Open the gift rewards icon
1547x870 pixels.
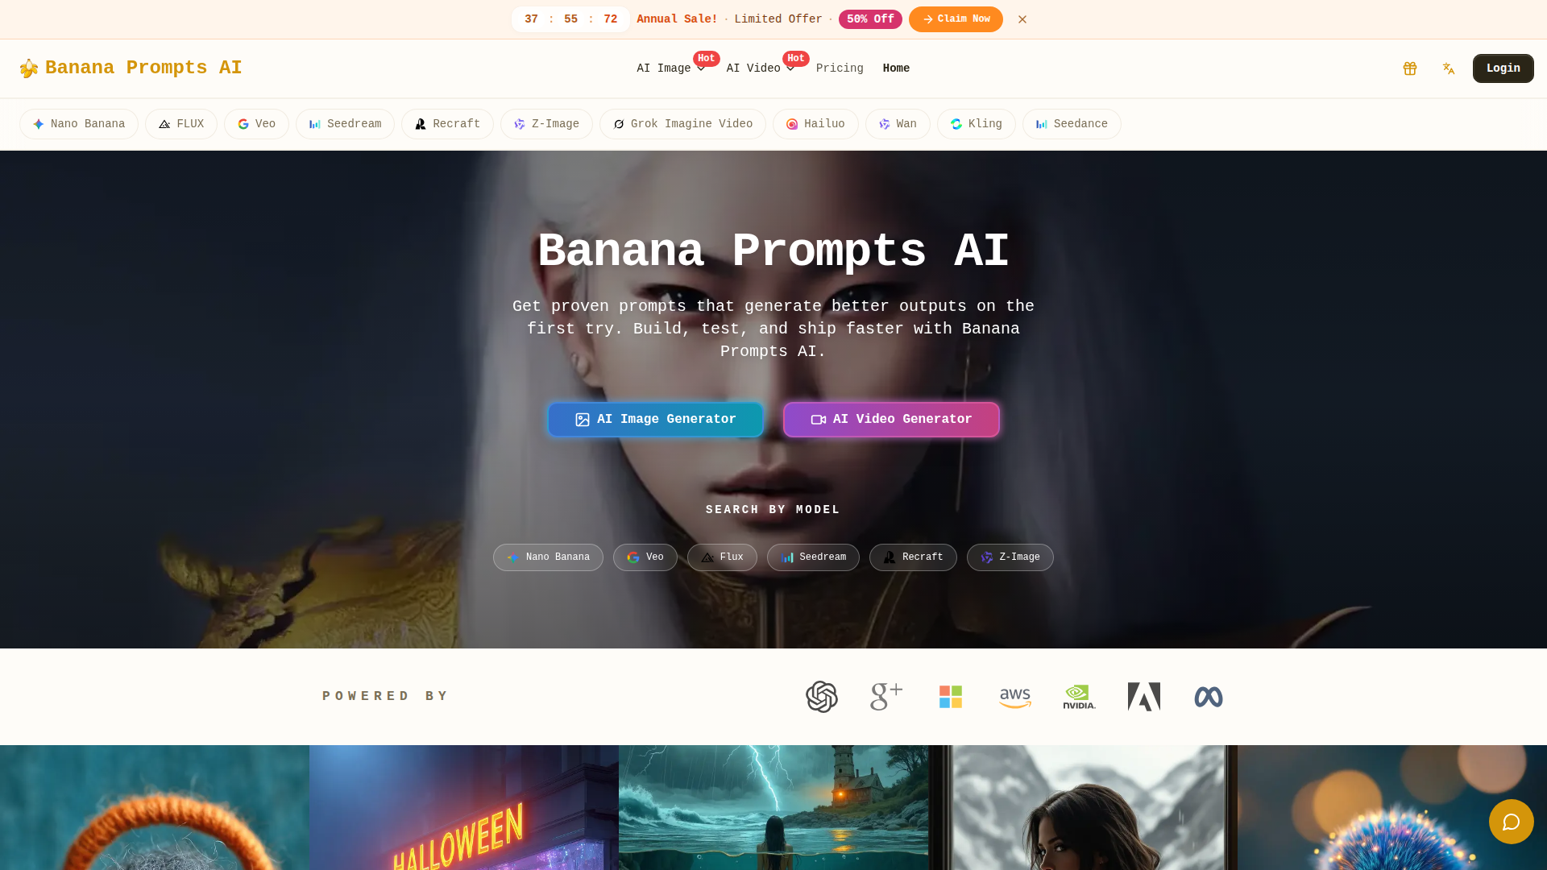tap(1409, 68)
